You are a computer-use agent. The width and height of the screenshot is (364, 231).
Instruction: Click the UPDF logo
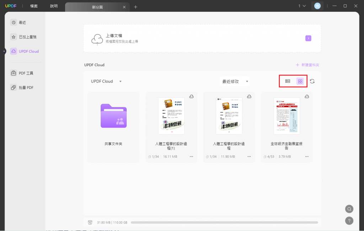point(11,6)
